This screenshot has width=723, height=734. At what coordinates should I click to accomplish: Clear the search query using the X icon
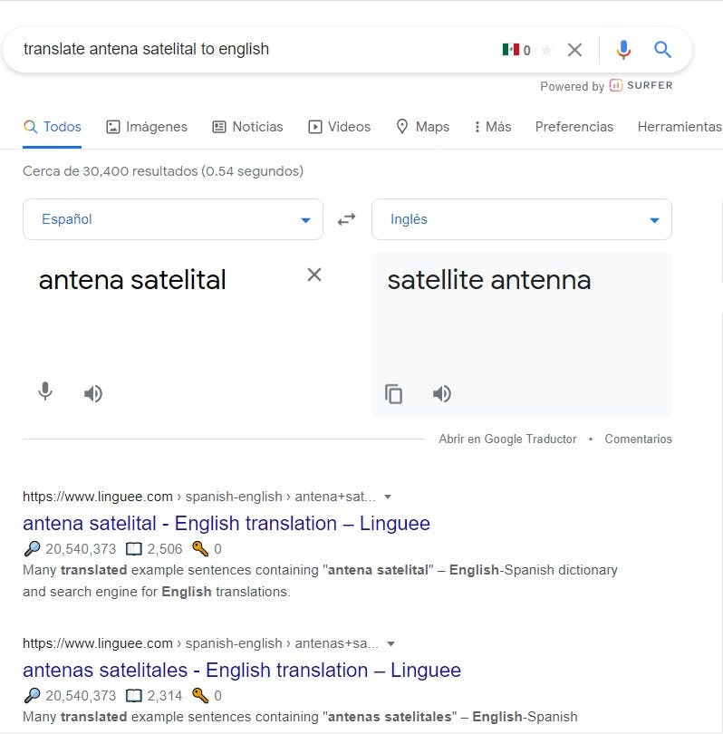574,50
